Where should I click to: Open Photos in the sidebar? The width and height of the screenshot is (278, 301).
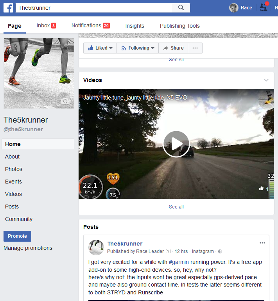click(x=14, y=169)
